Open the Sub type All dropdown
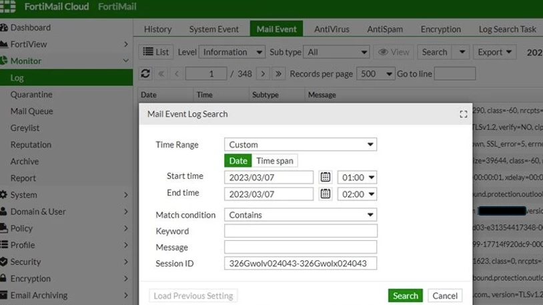 [x=336, y=52]
